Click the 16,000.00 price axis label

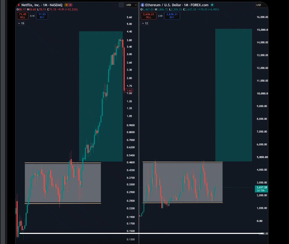[262, 17]
